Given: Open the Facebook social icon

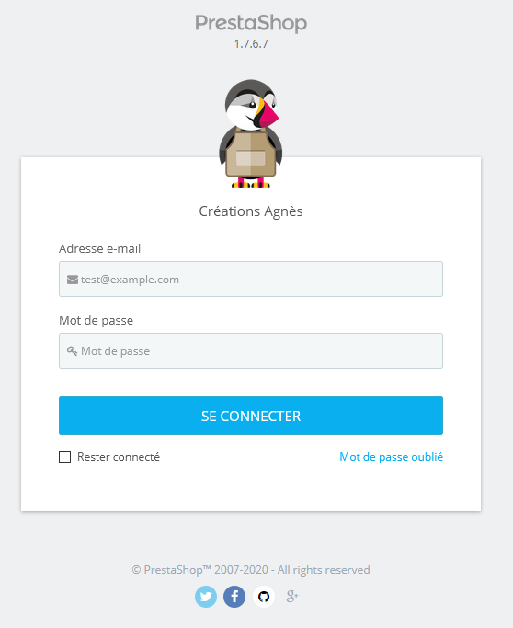Looking at the screenshot, I should coord(234,597).
